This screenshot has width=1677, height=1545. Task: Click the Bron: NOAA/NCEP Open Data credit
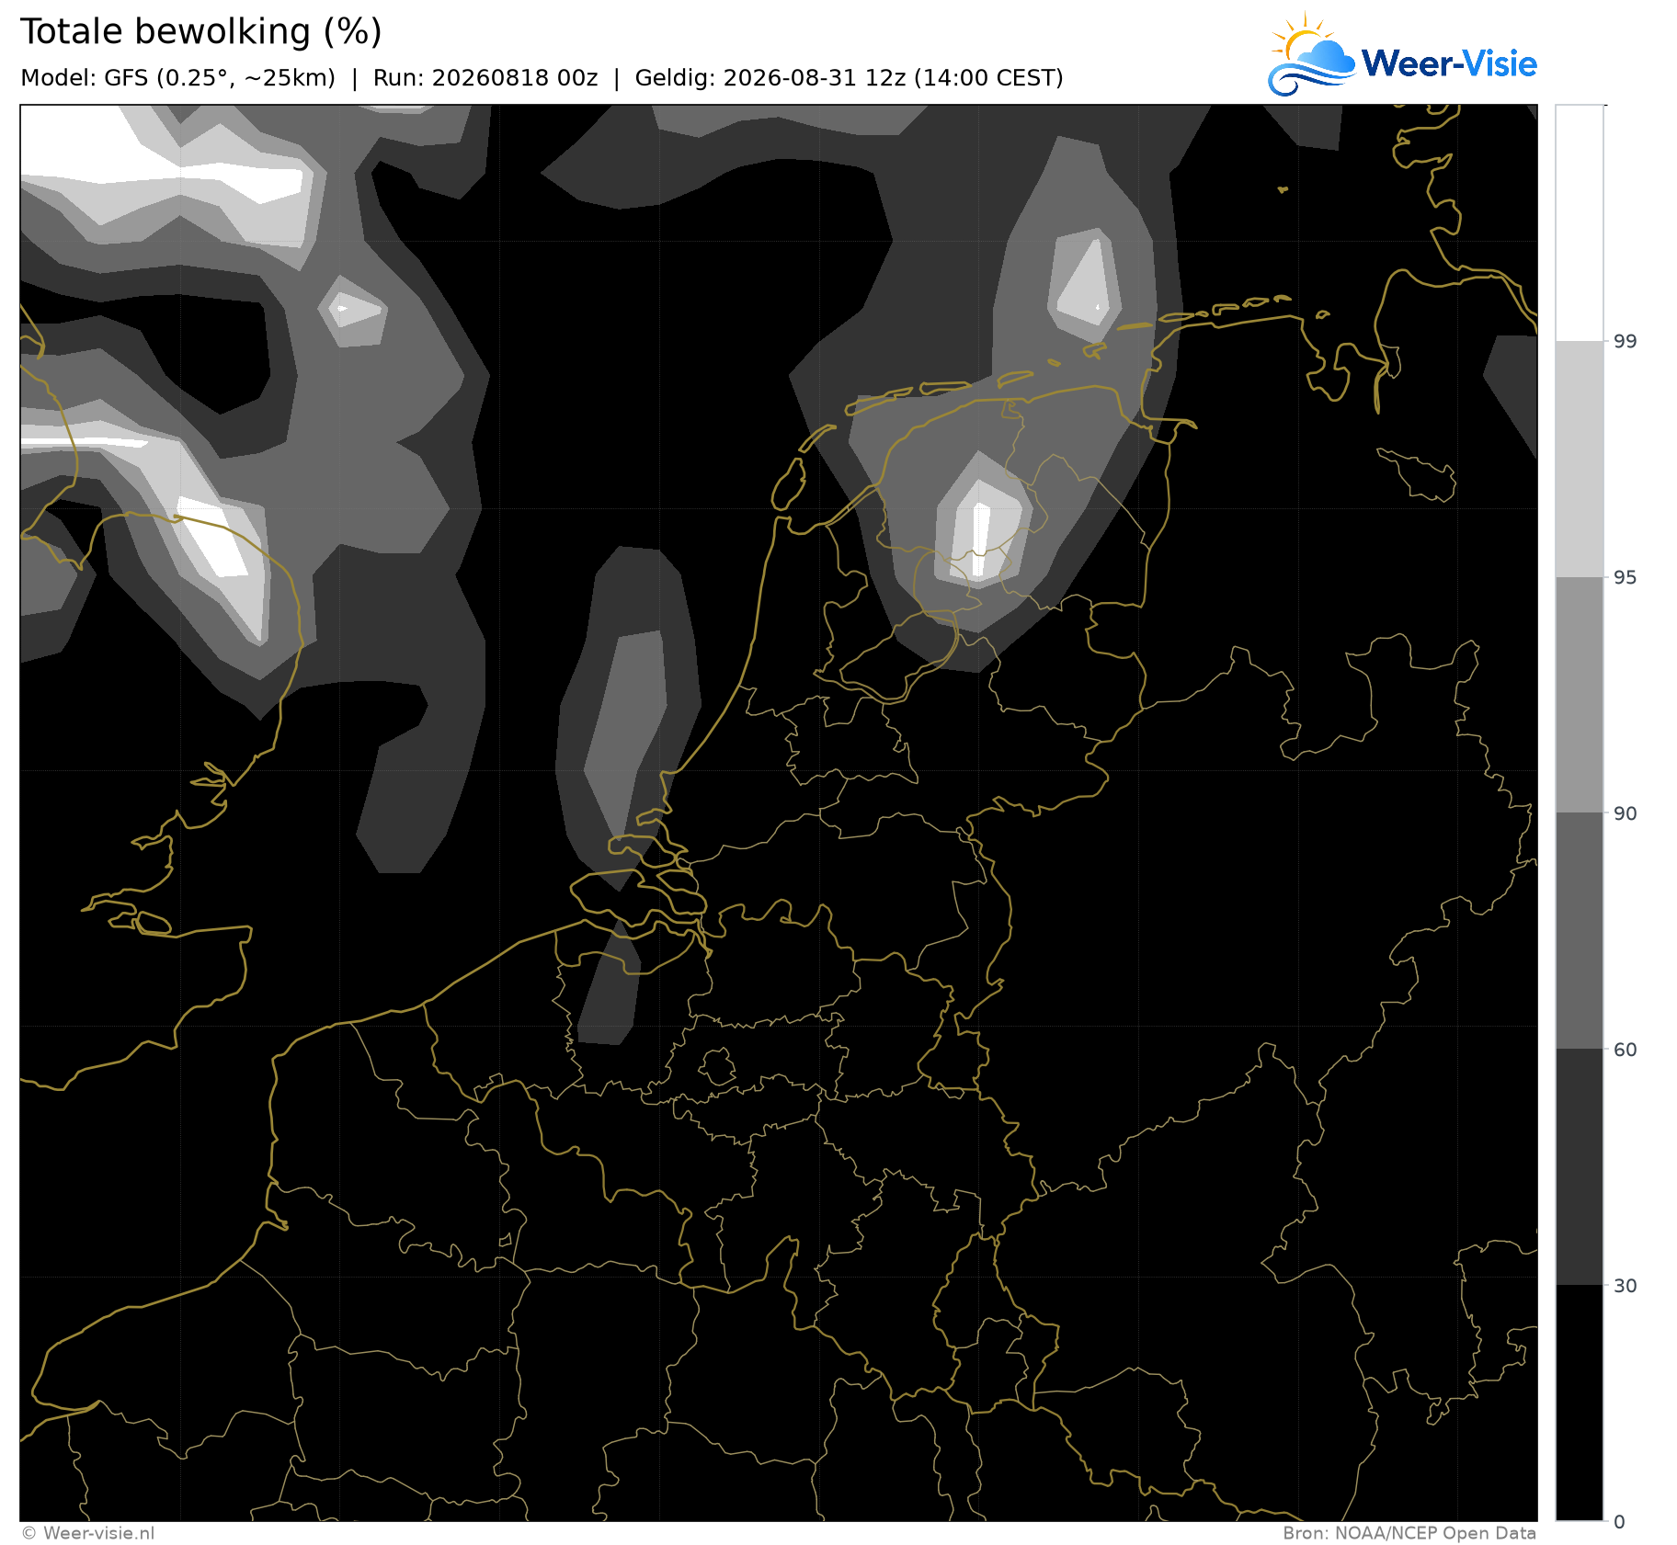[1409, 1533]
